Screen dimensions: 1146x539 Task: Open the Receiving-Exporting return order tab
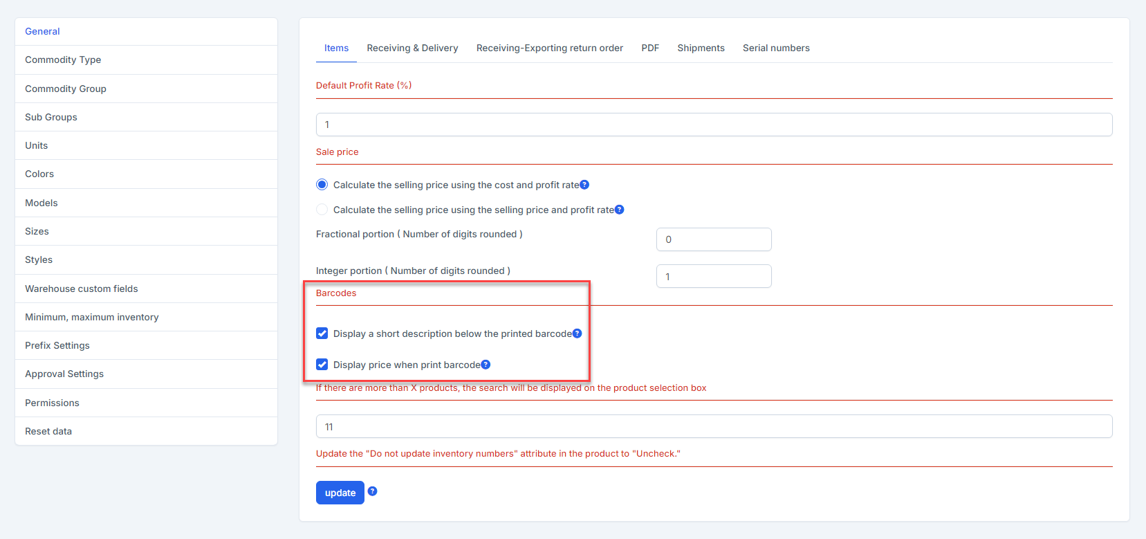pos(549,48)
